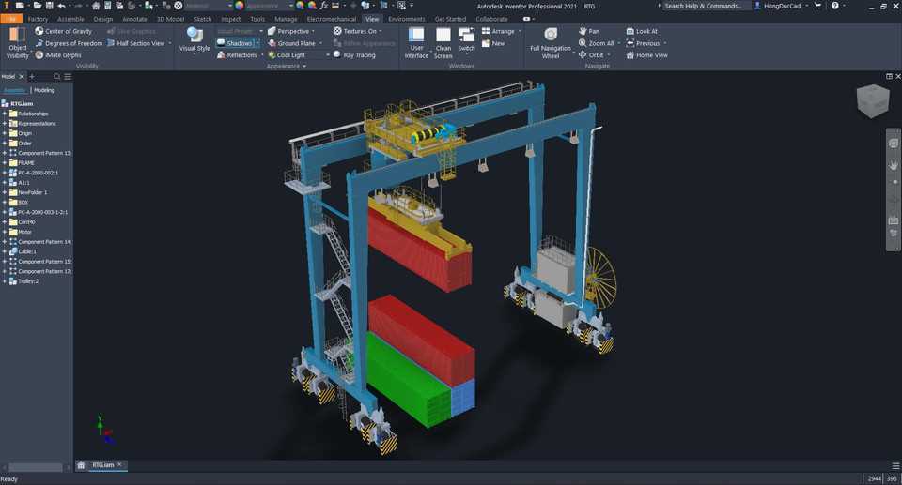Viewport: 902px width, 485px height.
Task: Toggle the Ground Plane display
Action: [291, 43]
